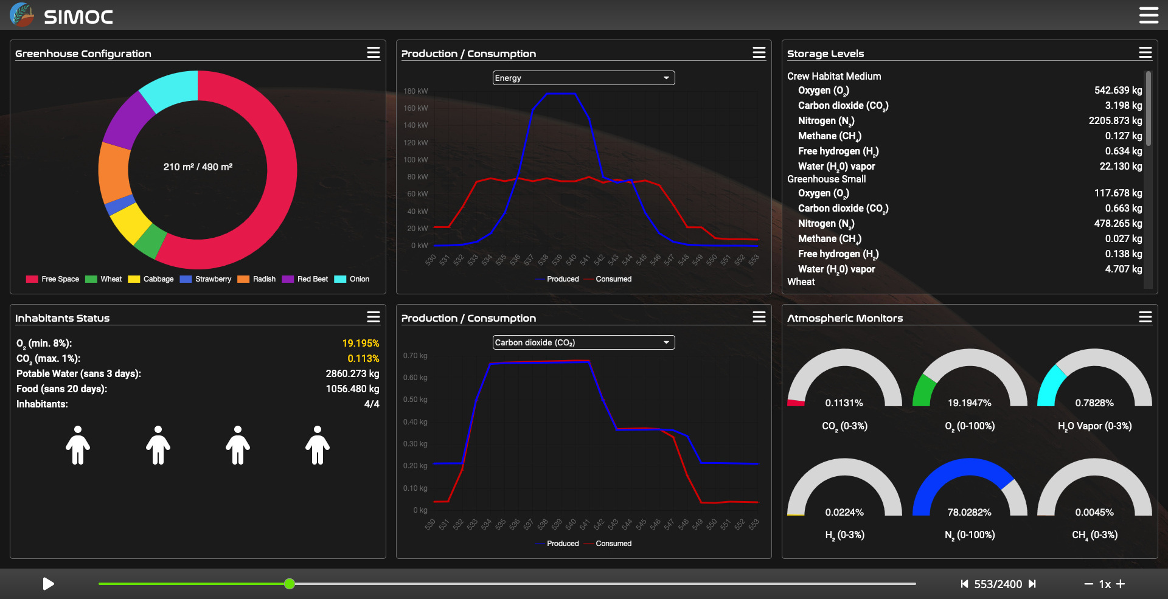This screenshot has width=1168, height=599.
Task: Click the timeline slider handle
Action: [290, 584]
